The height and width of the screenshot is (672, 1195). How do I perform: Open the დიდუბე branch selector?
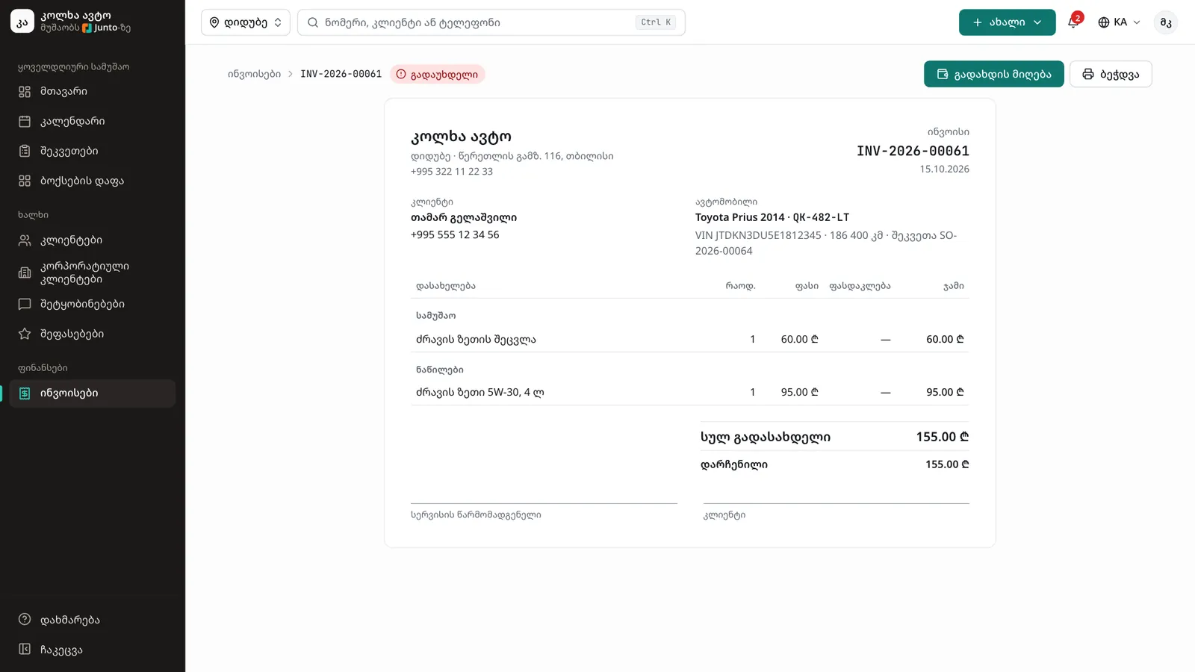point(245,22)
